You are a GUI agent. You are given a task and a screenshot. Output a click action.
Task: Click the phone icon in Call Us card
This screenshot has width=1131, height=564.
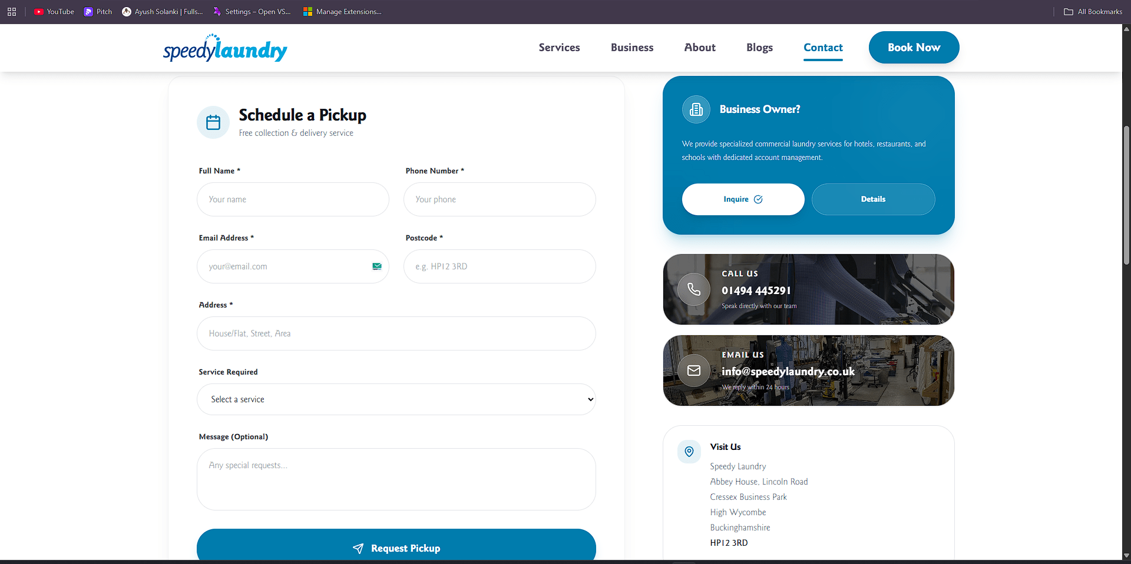[694, 289]
